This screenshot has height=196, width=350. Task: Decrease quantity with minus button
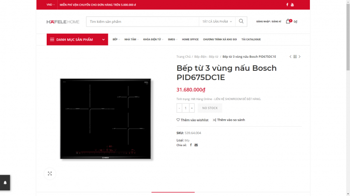pyautogui.click(x=179, y=108)
